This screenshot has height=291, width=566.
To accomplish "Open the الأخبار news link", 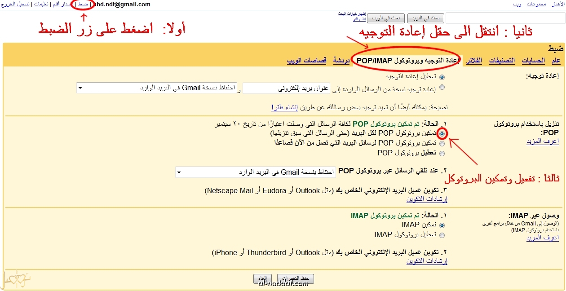I will click(x=557, y=4).
